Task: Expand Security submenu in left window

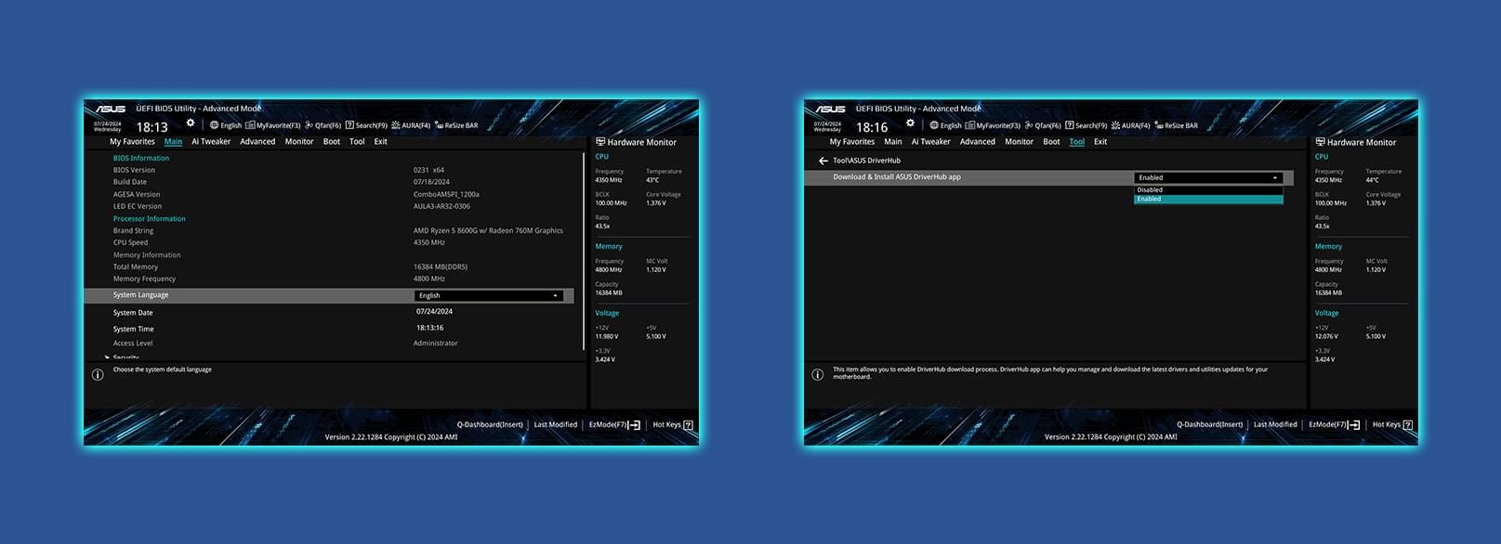Action: (x=123, y=357)
